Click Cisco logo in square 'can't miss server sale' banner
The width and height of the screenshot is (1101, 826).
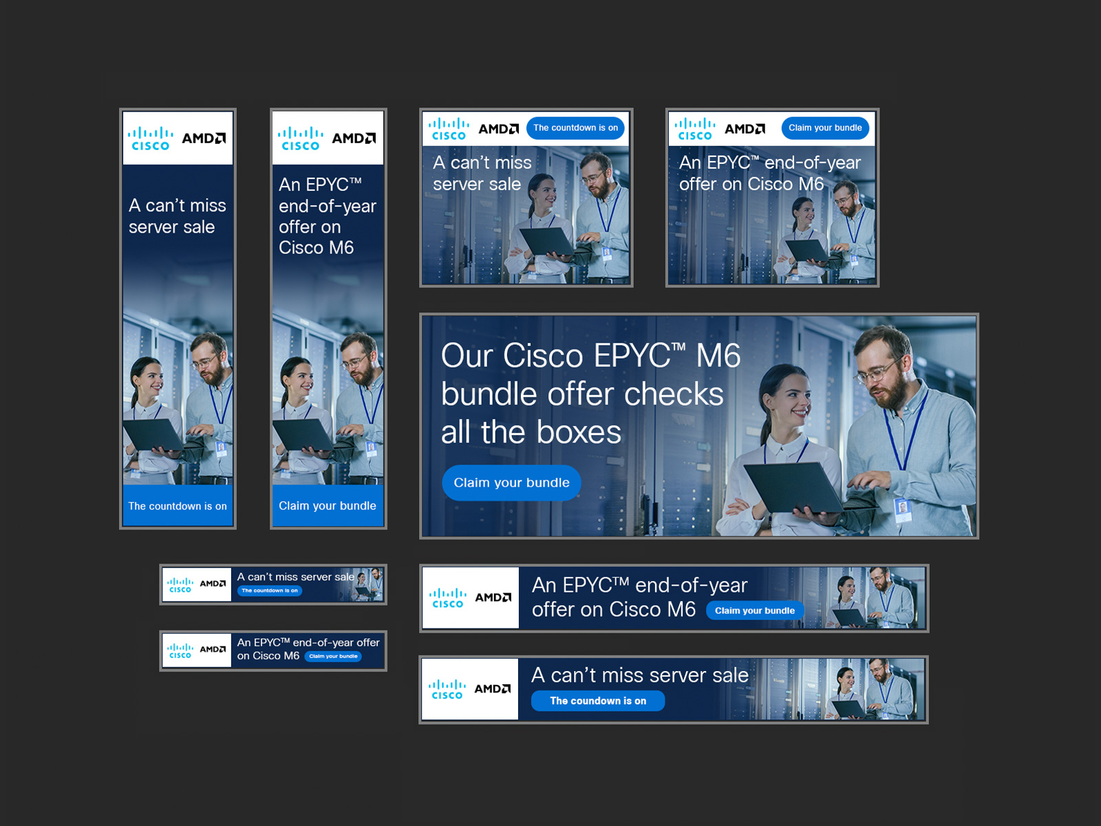[x=449, y=129]
